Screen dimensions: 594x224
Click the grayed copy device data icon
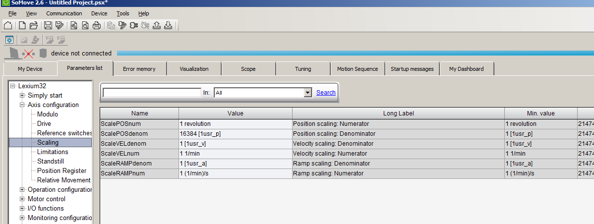coord(111,25)
